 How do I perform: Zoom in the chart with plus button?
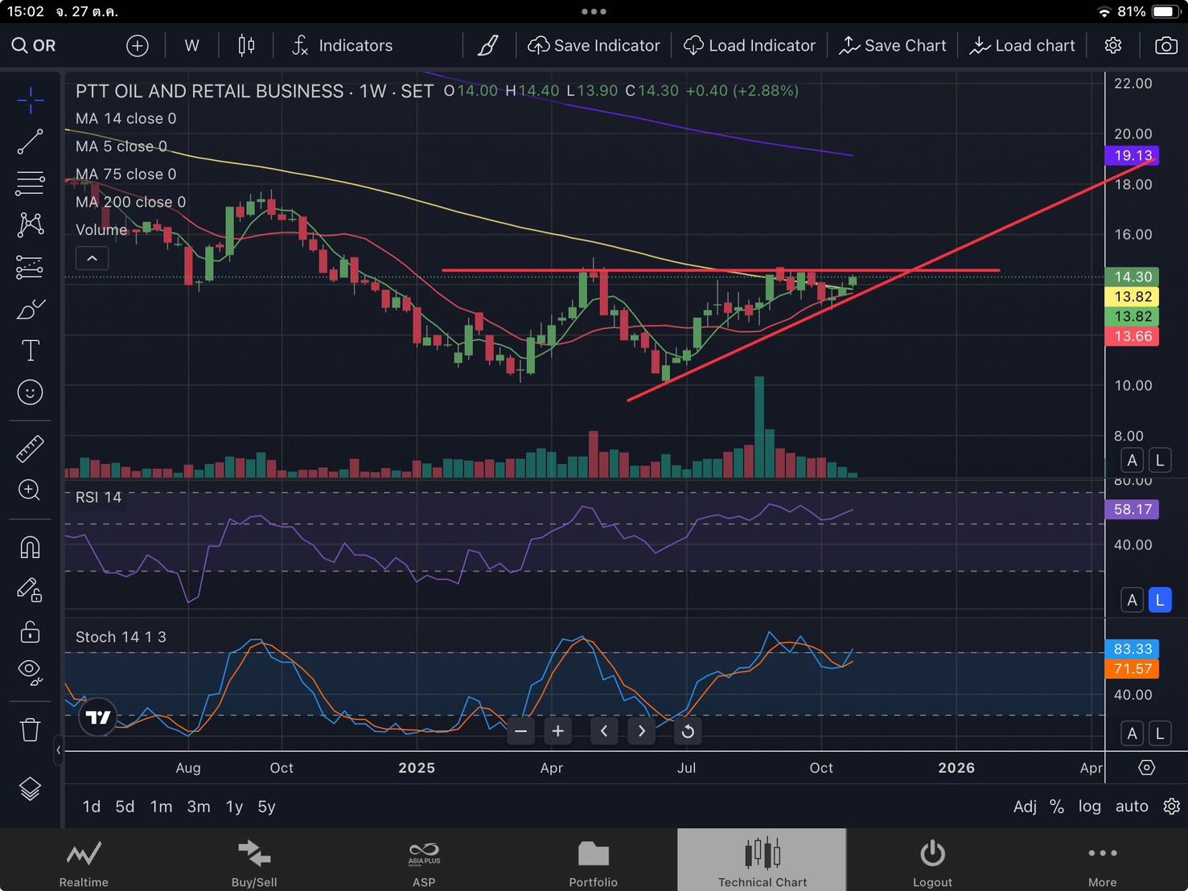557,731
